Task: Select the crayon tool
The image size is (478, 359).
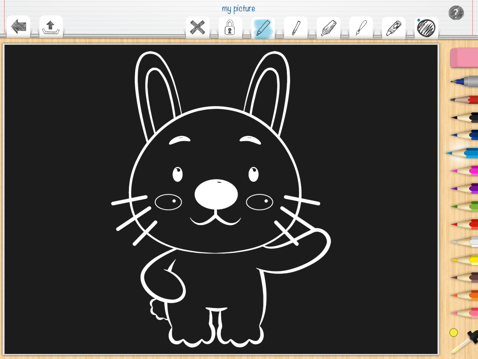Action: click(394, 28)
